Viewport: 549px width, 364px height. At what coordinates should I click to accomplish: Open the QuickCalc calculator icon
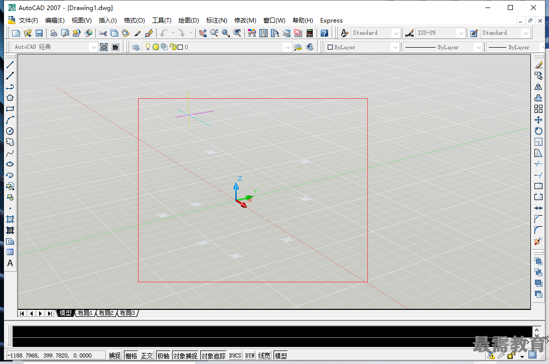point(310,33)
